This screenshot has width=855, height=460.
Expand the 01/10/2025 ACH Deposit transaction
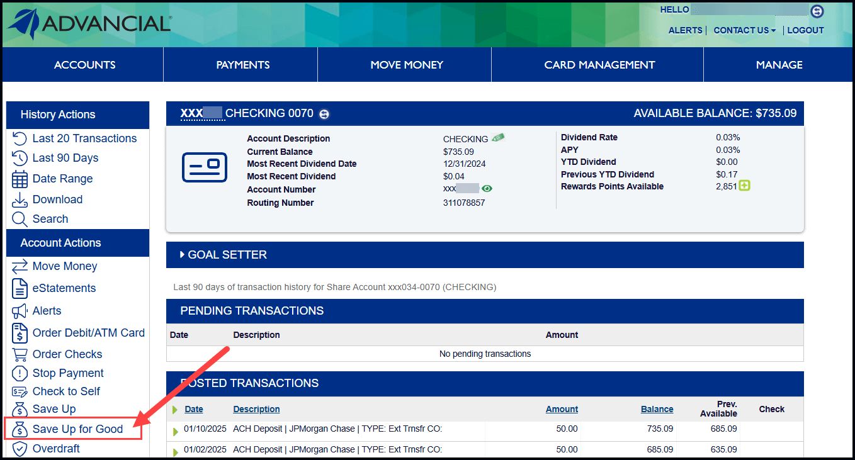pyautogui.click(x=176, y=431)
